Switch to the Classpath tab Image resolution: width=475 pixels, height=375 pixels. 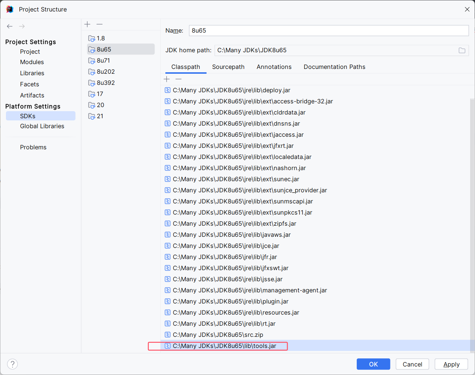(186, 67)
